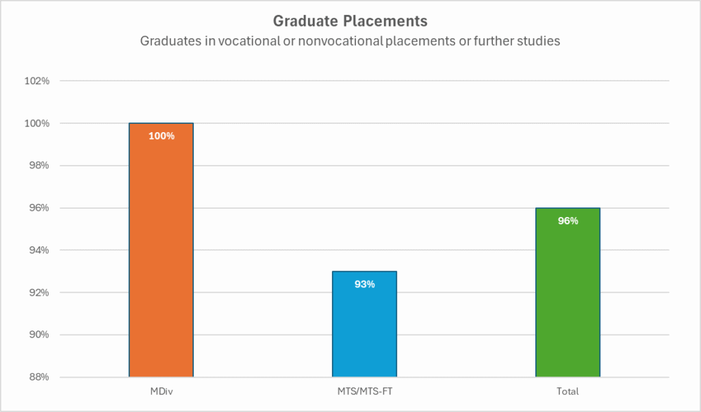701x412 pixels.
Task: Click the 94% vertical axis label
Action: tap(39, 250)
